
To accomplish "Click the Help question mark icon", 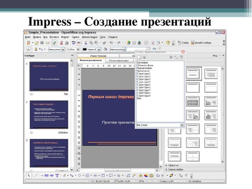I will tap(168, 43).
